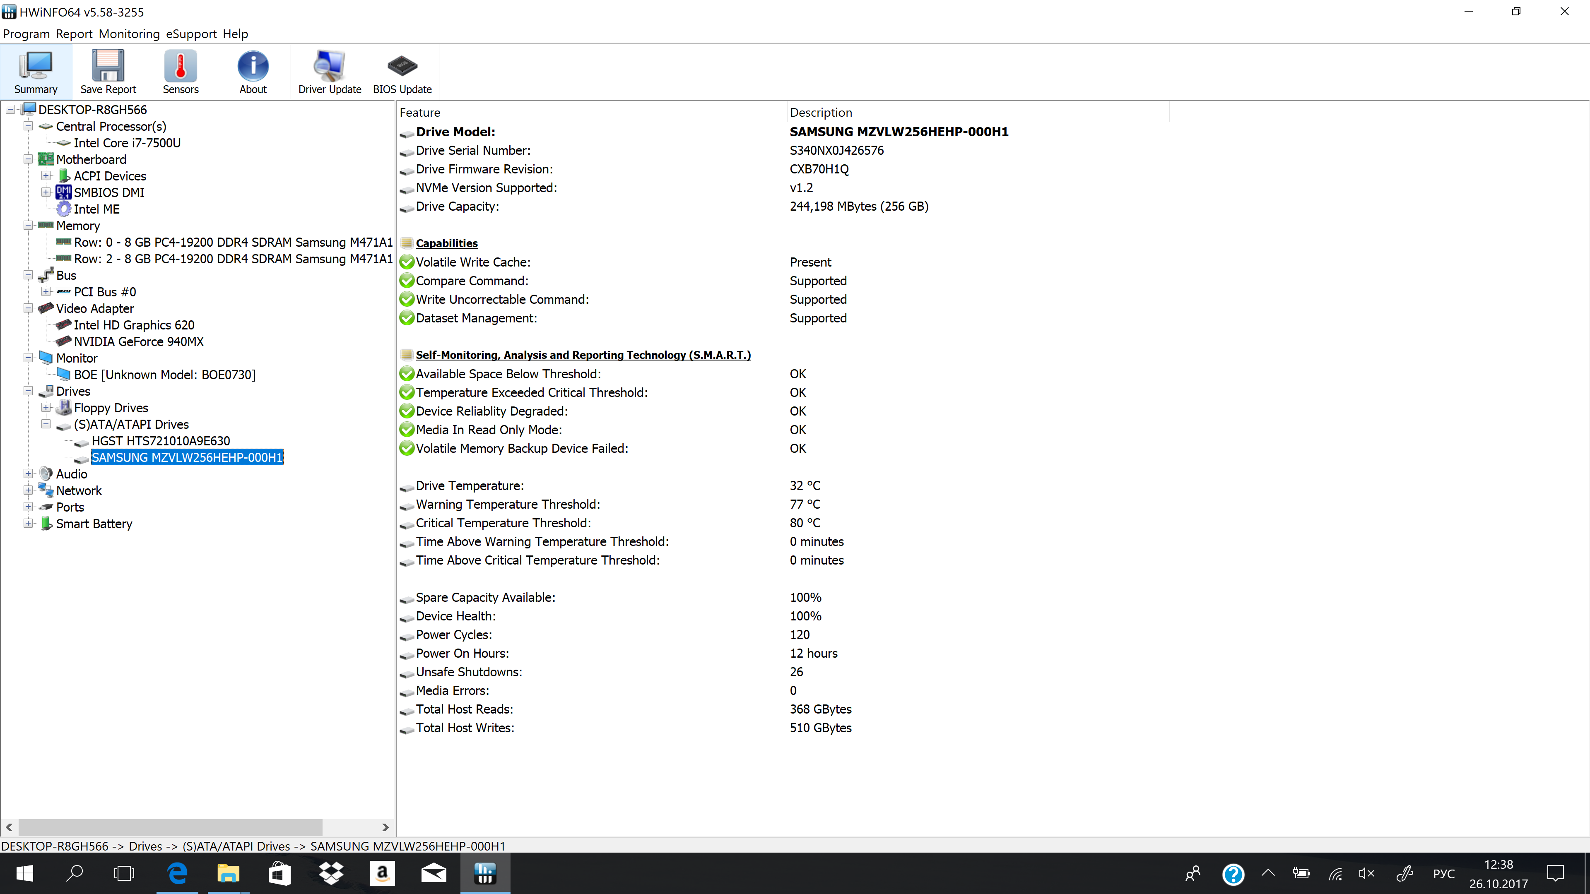The image size is (1590, 894).
Task: Select the HGST HTS721010A9E630 drive
Action: tap(161, 440)
